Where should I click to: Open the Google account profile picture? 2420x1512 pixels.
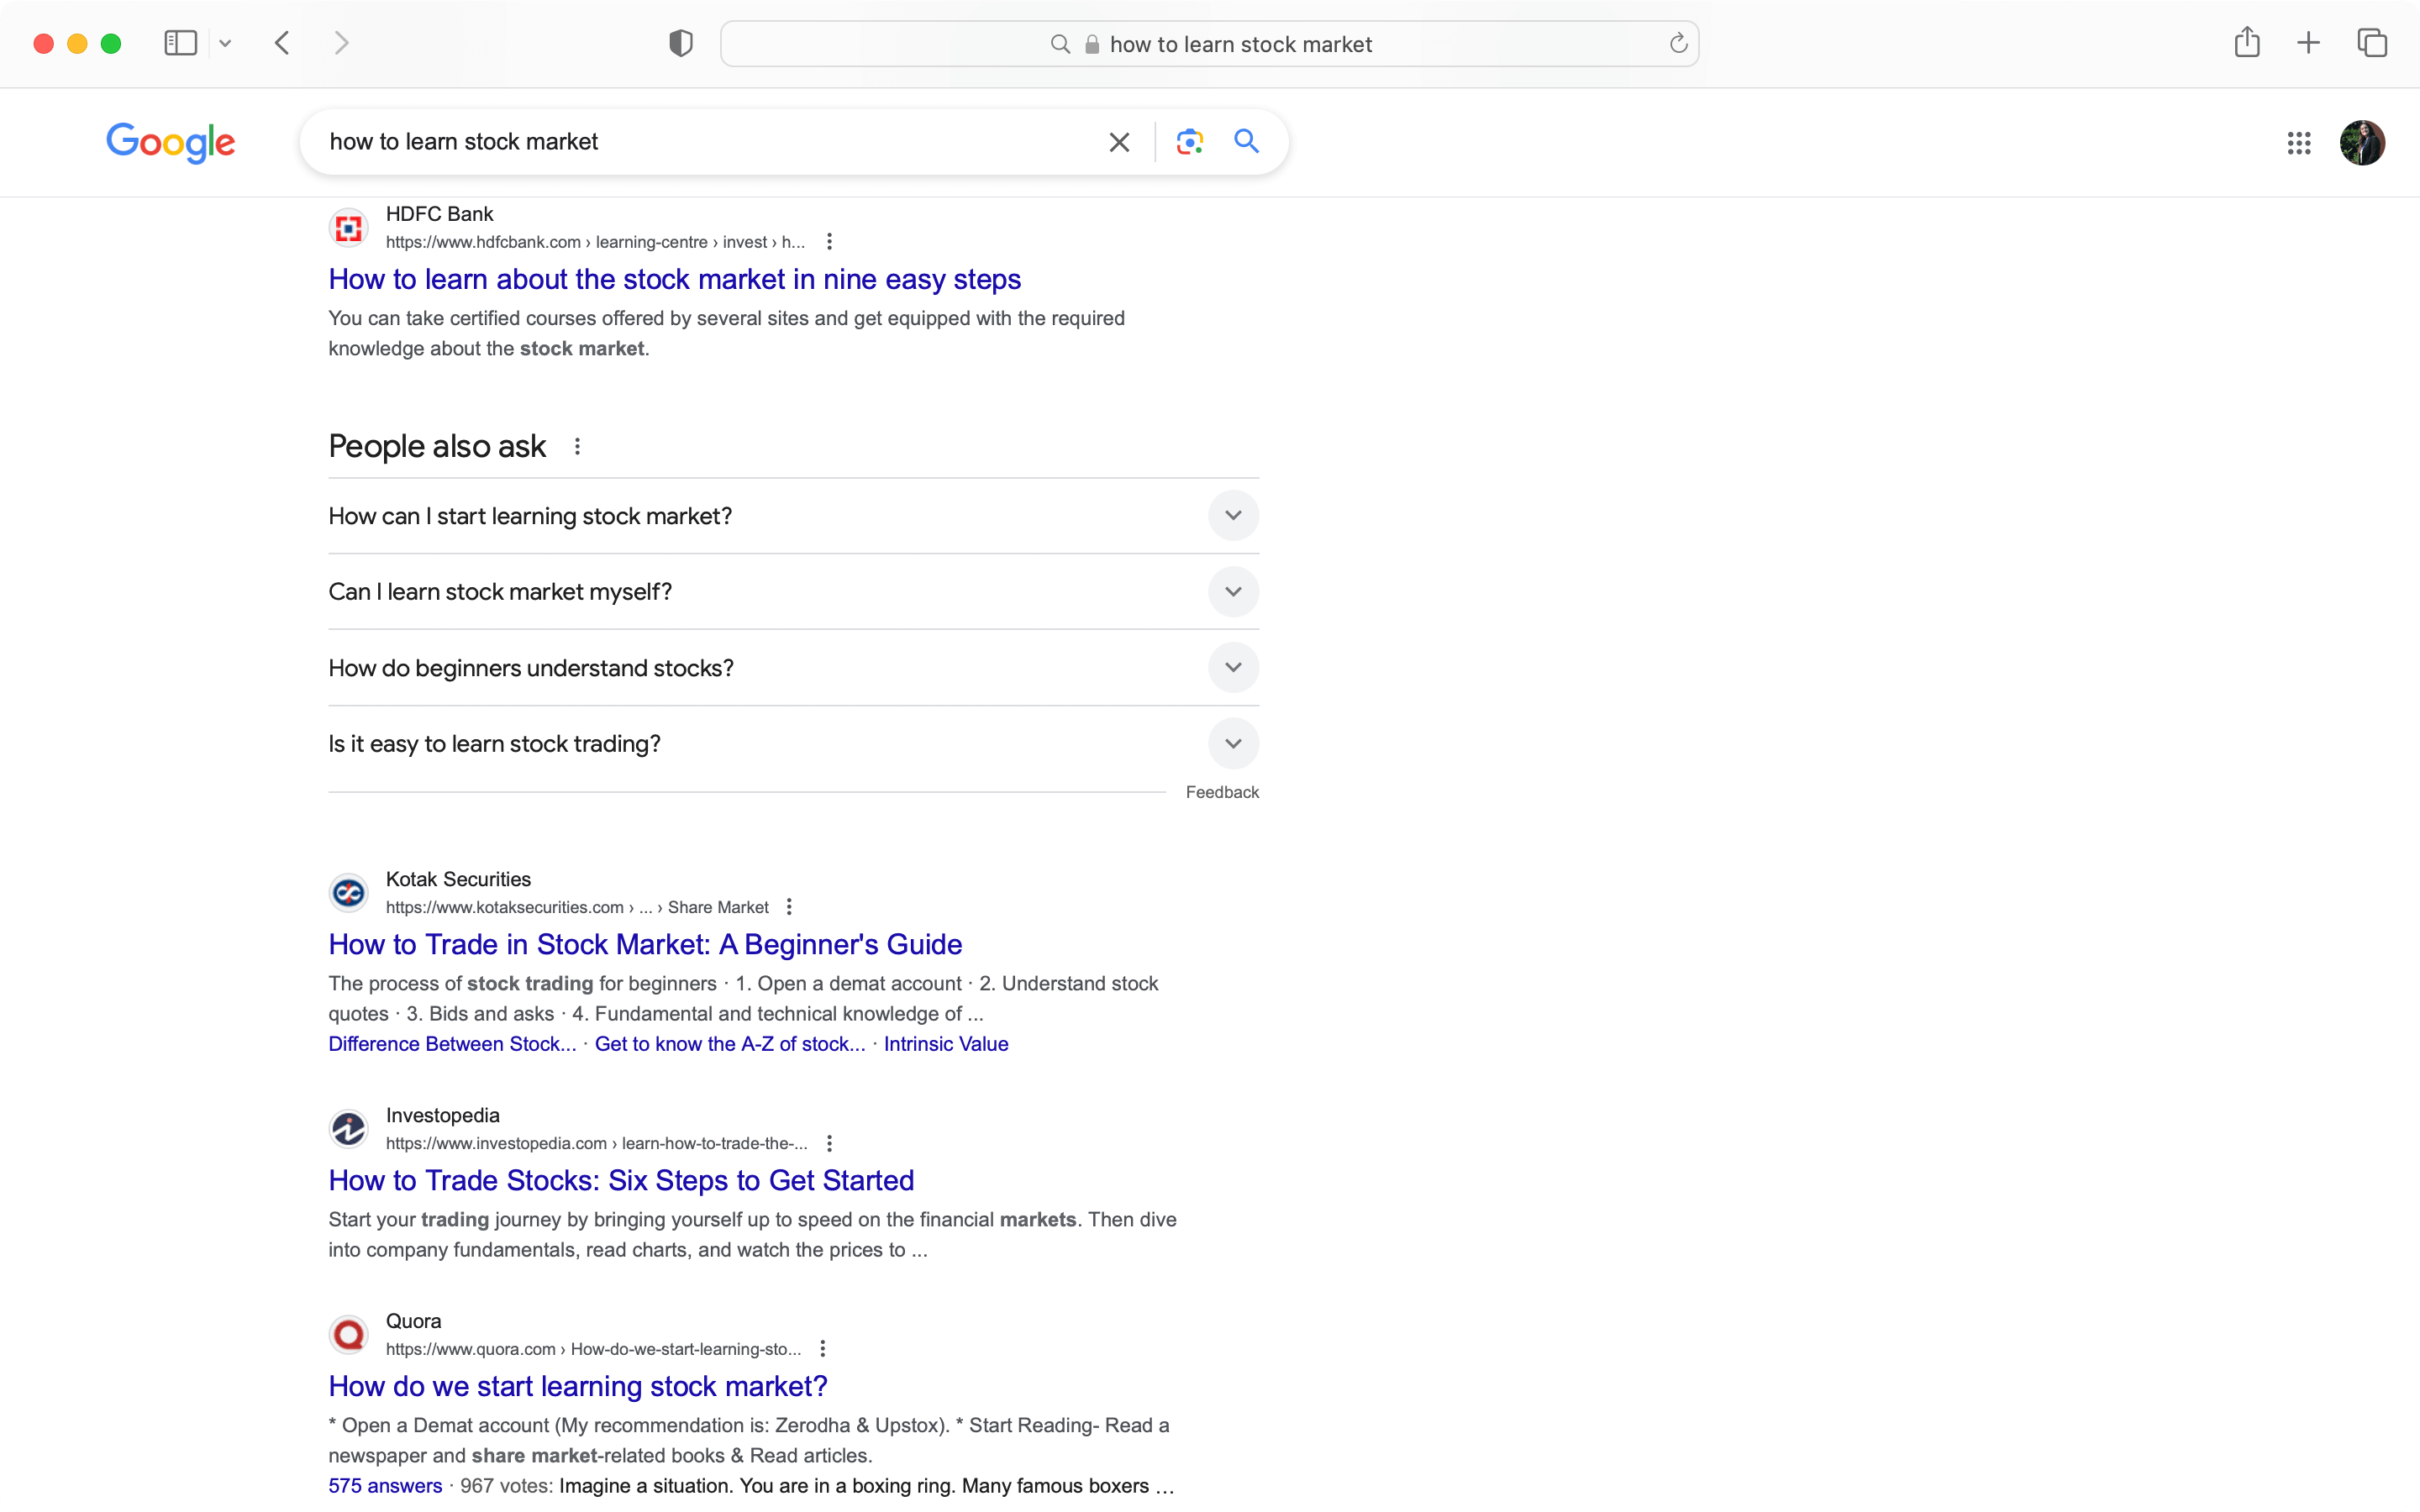pyautogui.click(x=2362, y=143)
